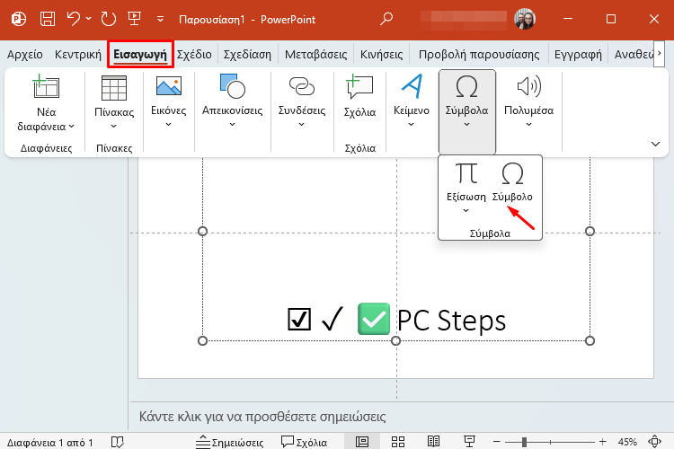Customize Quick Access Toolbar dropdown
The width and height of the screenshot is (674, 449).
[x=160, y=20]
